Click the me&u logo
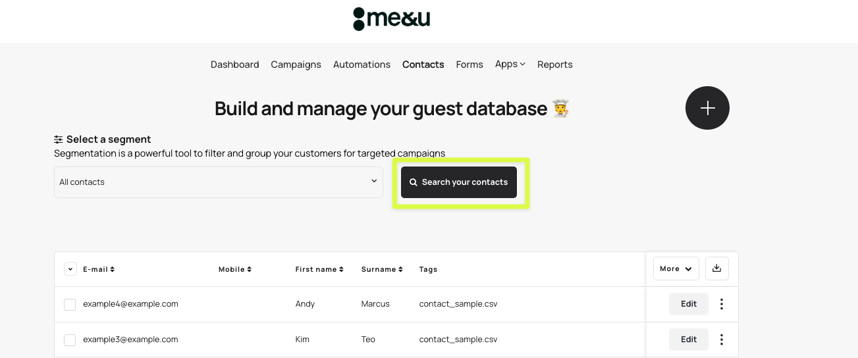The height and width of the screenshot is (358, 858). tap(391, 19)
